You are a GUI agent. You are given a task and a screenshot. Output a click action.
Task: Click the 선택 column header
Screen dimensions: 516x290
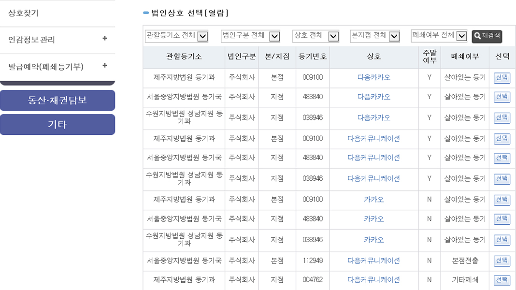pos(502,57)
